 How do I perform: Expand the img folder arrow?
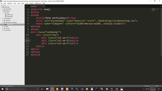click(x=4, y=13)
